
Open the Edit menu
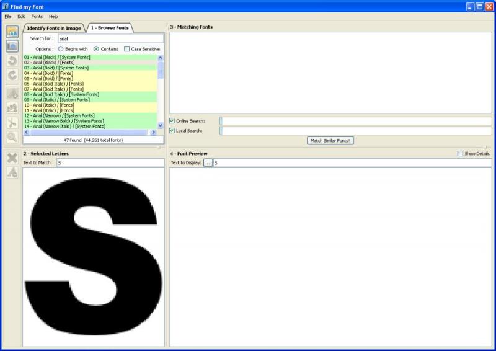click(x=21, y=17)
